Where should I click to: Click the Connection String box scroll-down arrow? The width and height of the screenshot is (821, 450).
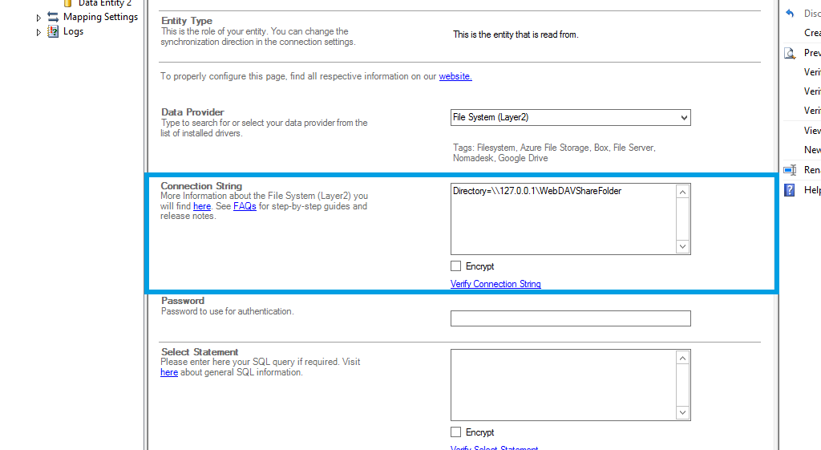[x=683, y=247]
